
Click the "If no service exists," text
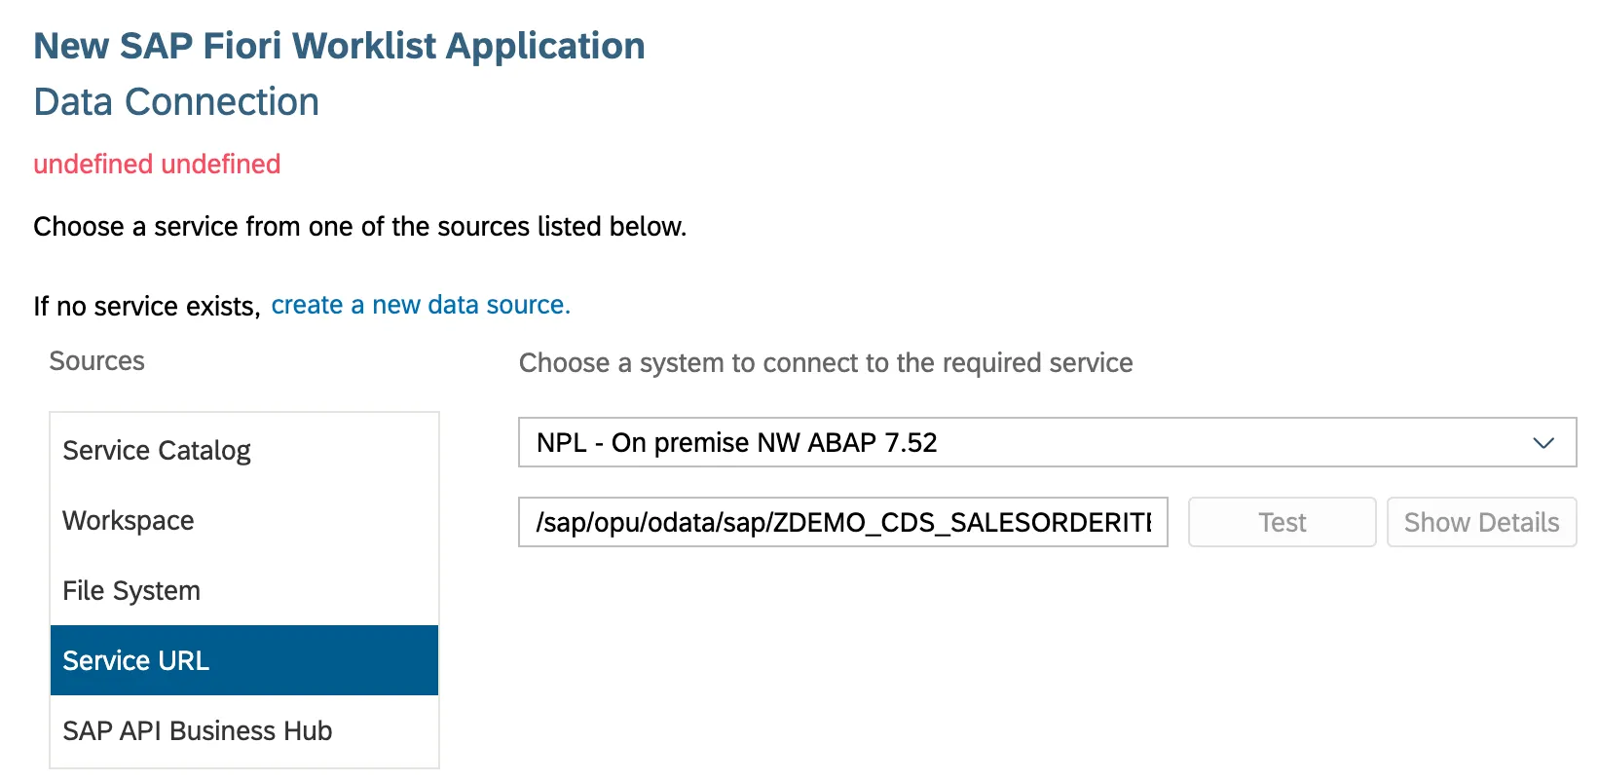(x=146, y=307)
